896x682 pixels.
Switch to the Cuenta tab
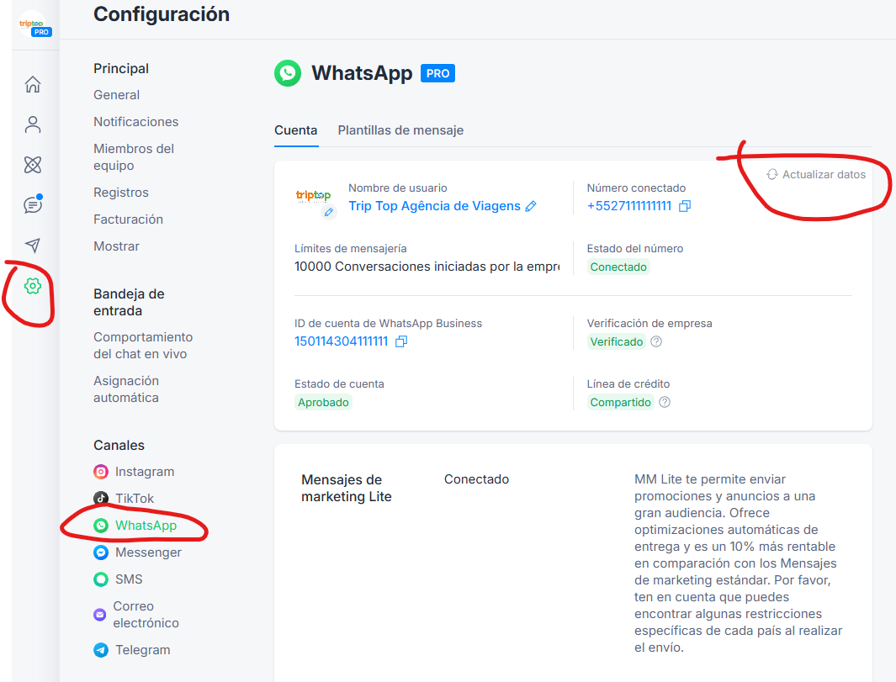[x=295, y=130]
